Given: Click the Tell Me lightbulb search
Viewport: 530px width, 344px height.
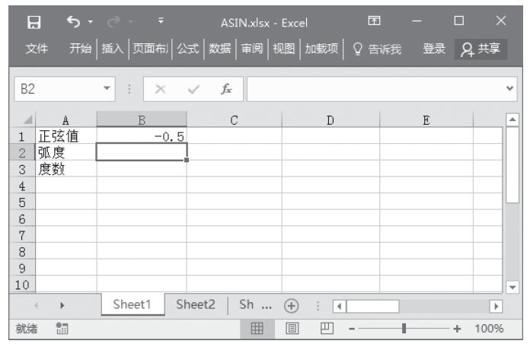Looking at the screenshot, I should tap(364, 47).
